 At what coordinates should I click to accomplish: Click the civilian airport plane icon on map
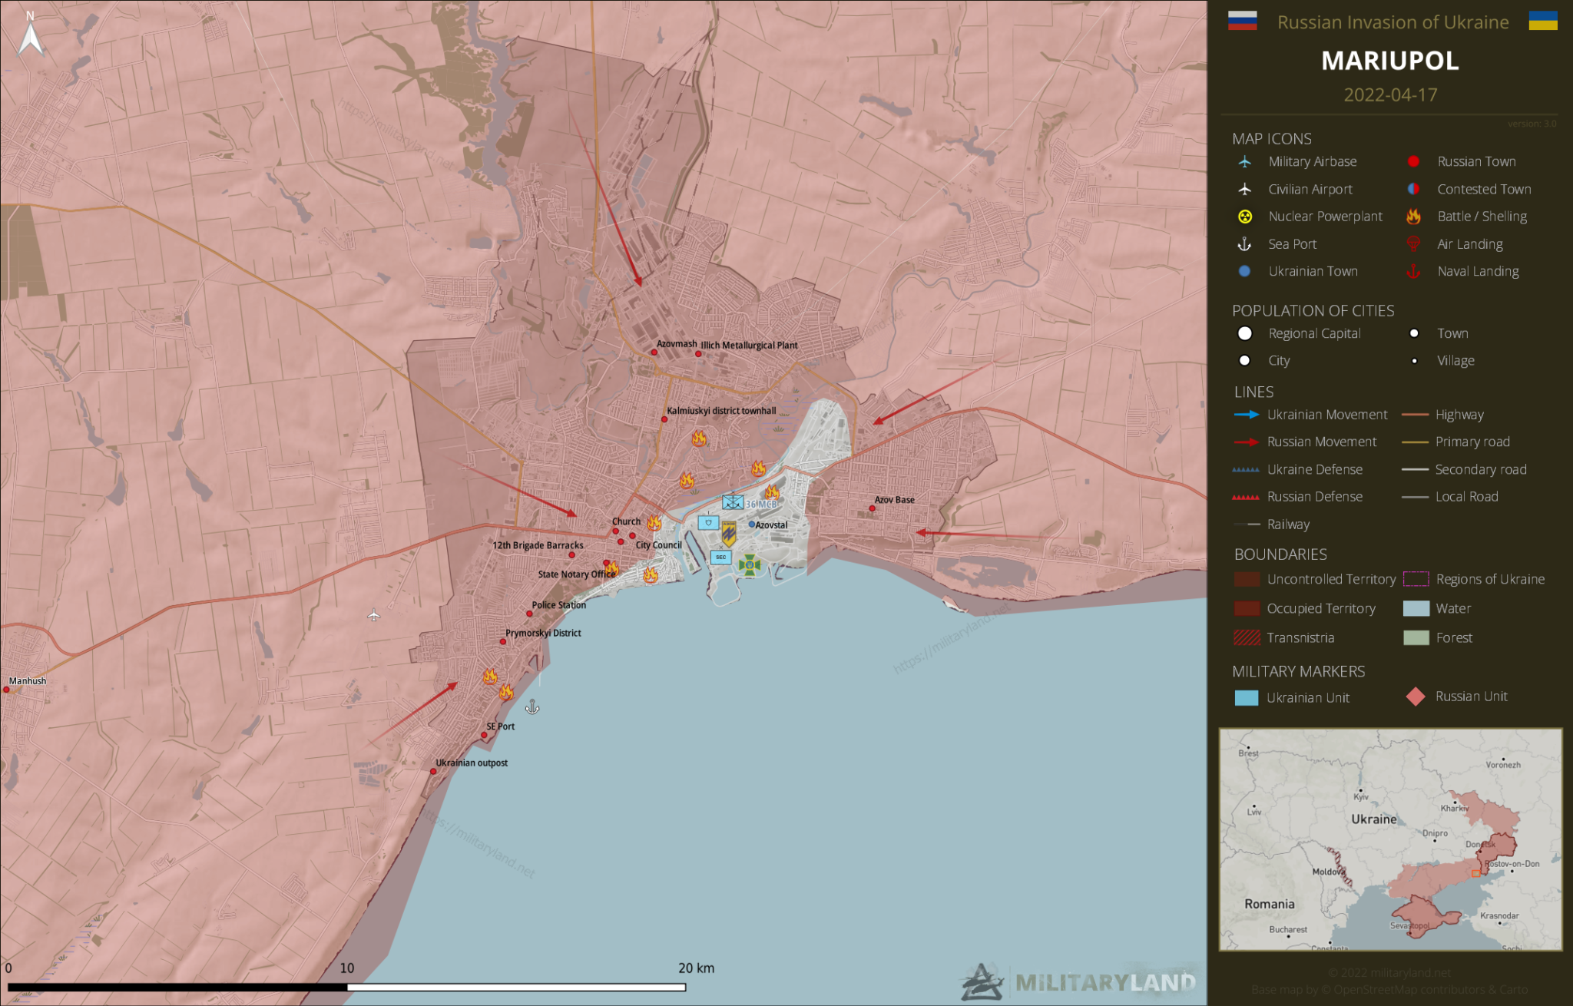[373, 615]
